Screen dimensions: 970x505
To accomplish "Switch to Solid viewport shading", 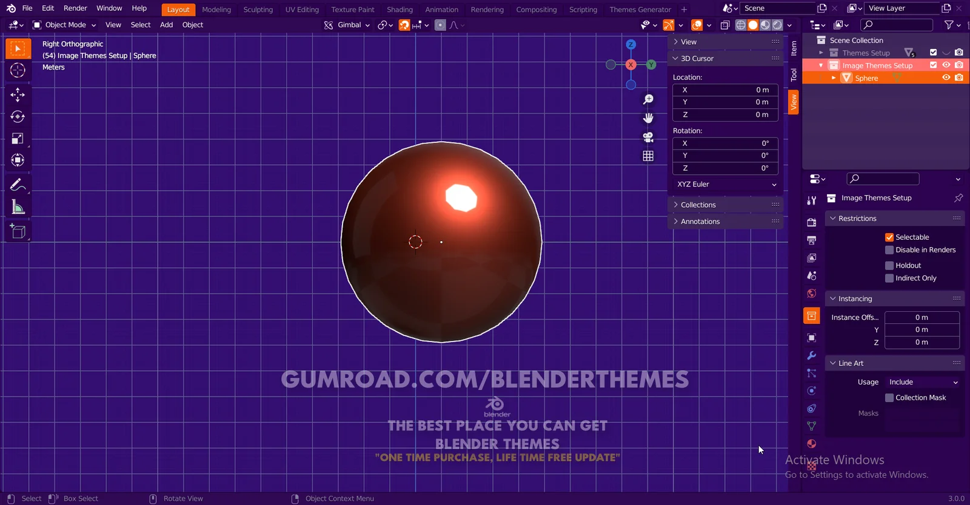I will coord(753,25).
